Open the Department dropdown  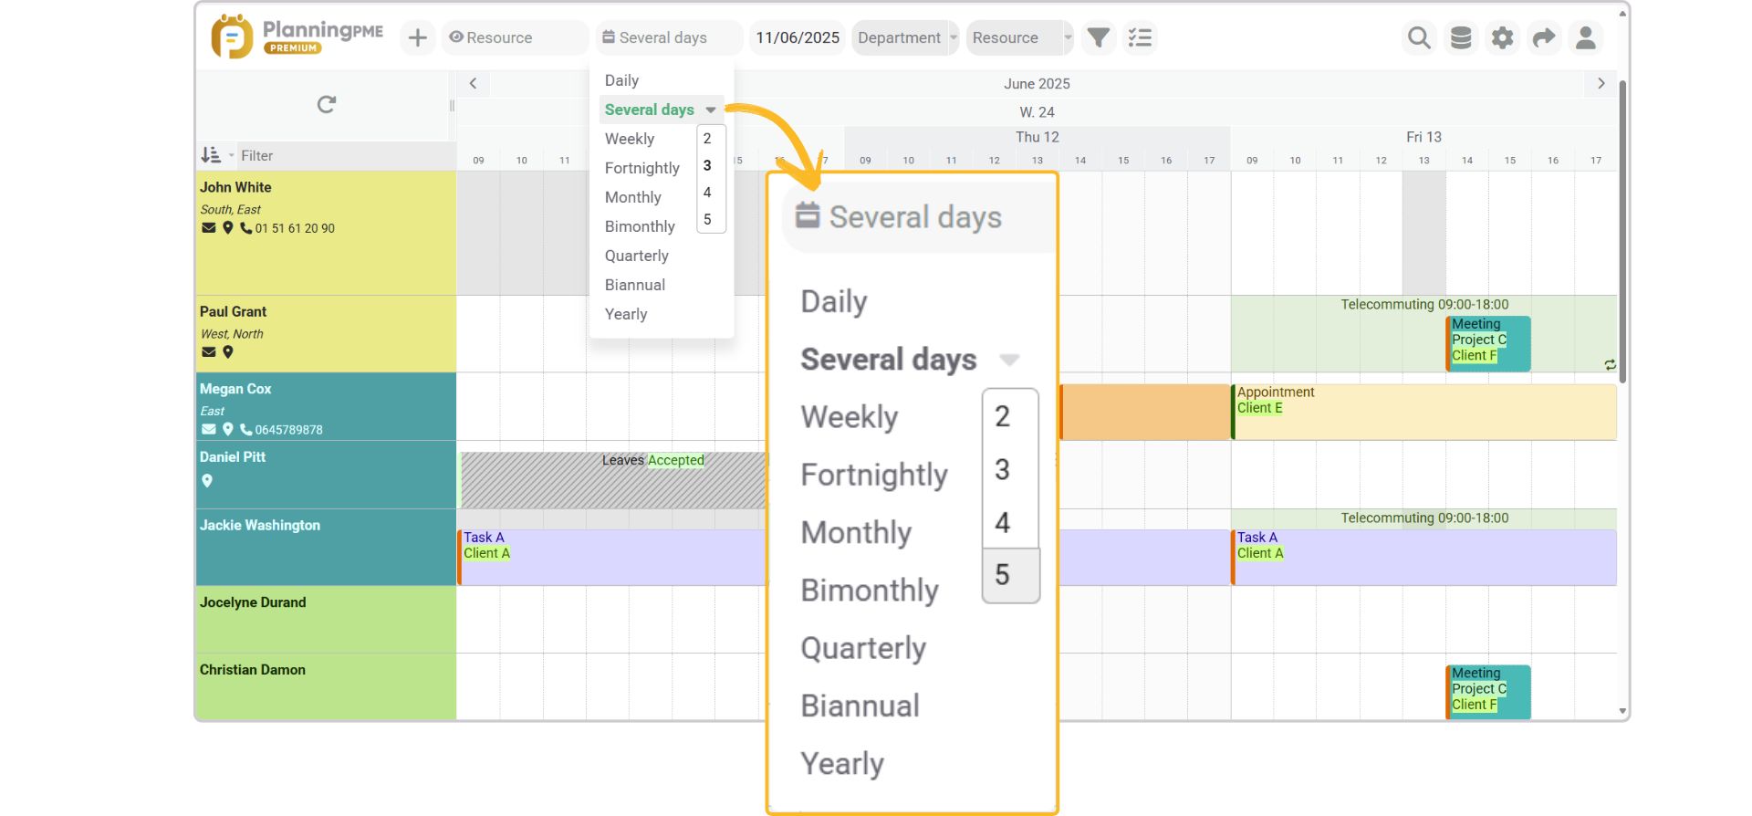[x=905, y=37]
